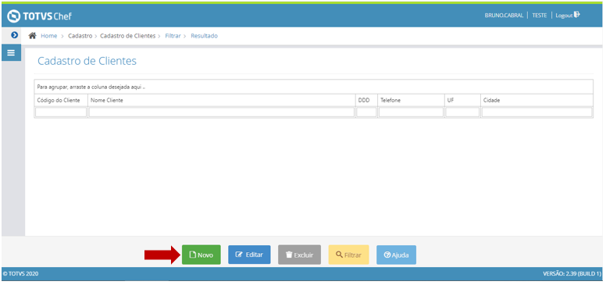Click the Excluir button
606x285 pixels.
click(299, 255)
